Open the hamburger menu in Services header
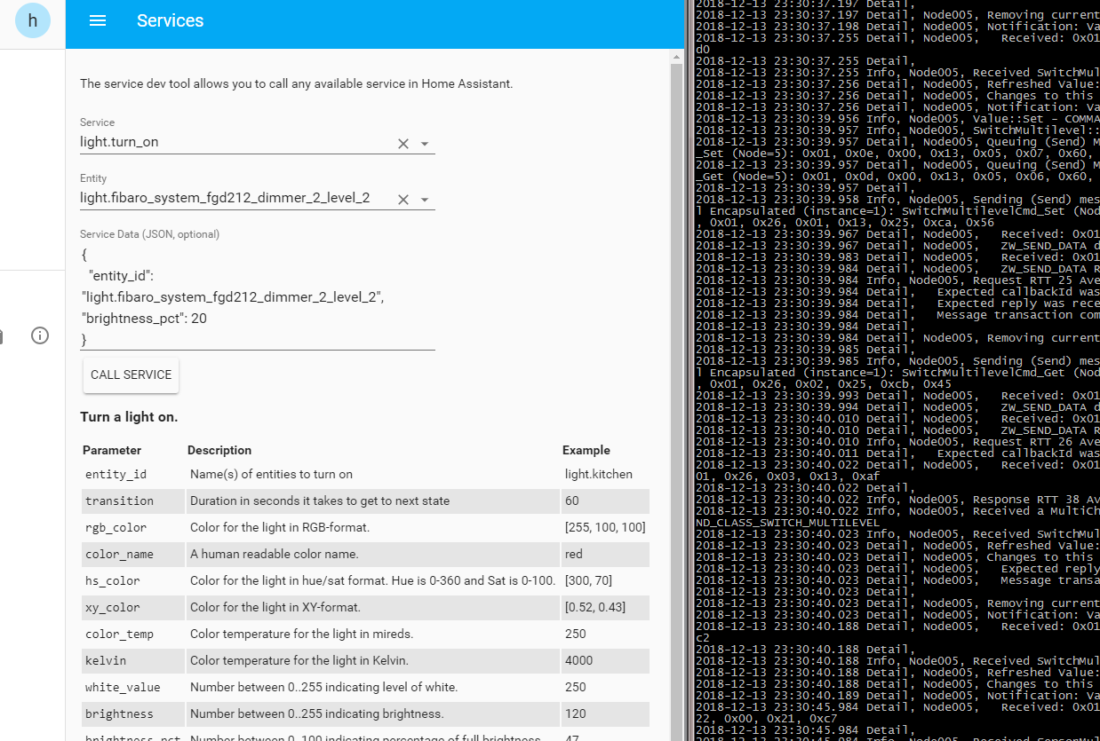This screenshot has height=741, width=1100. (98, 21)
